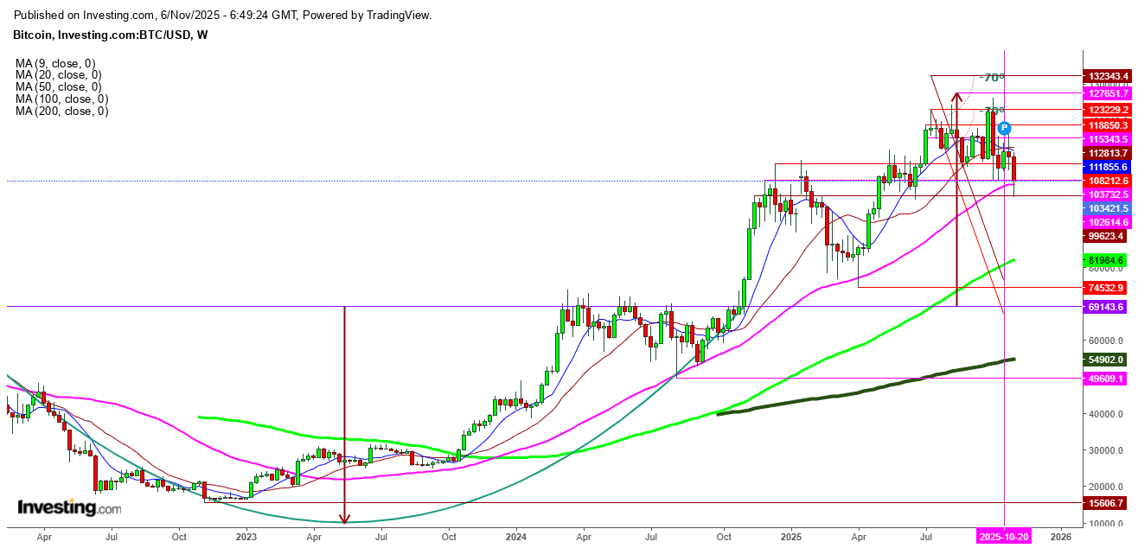Viewport: 1138px width, 548px height.
Task: Select the green 81984.6 price tag
Action: [x=1108, y=259]
